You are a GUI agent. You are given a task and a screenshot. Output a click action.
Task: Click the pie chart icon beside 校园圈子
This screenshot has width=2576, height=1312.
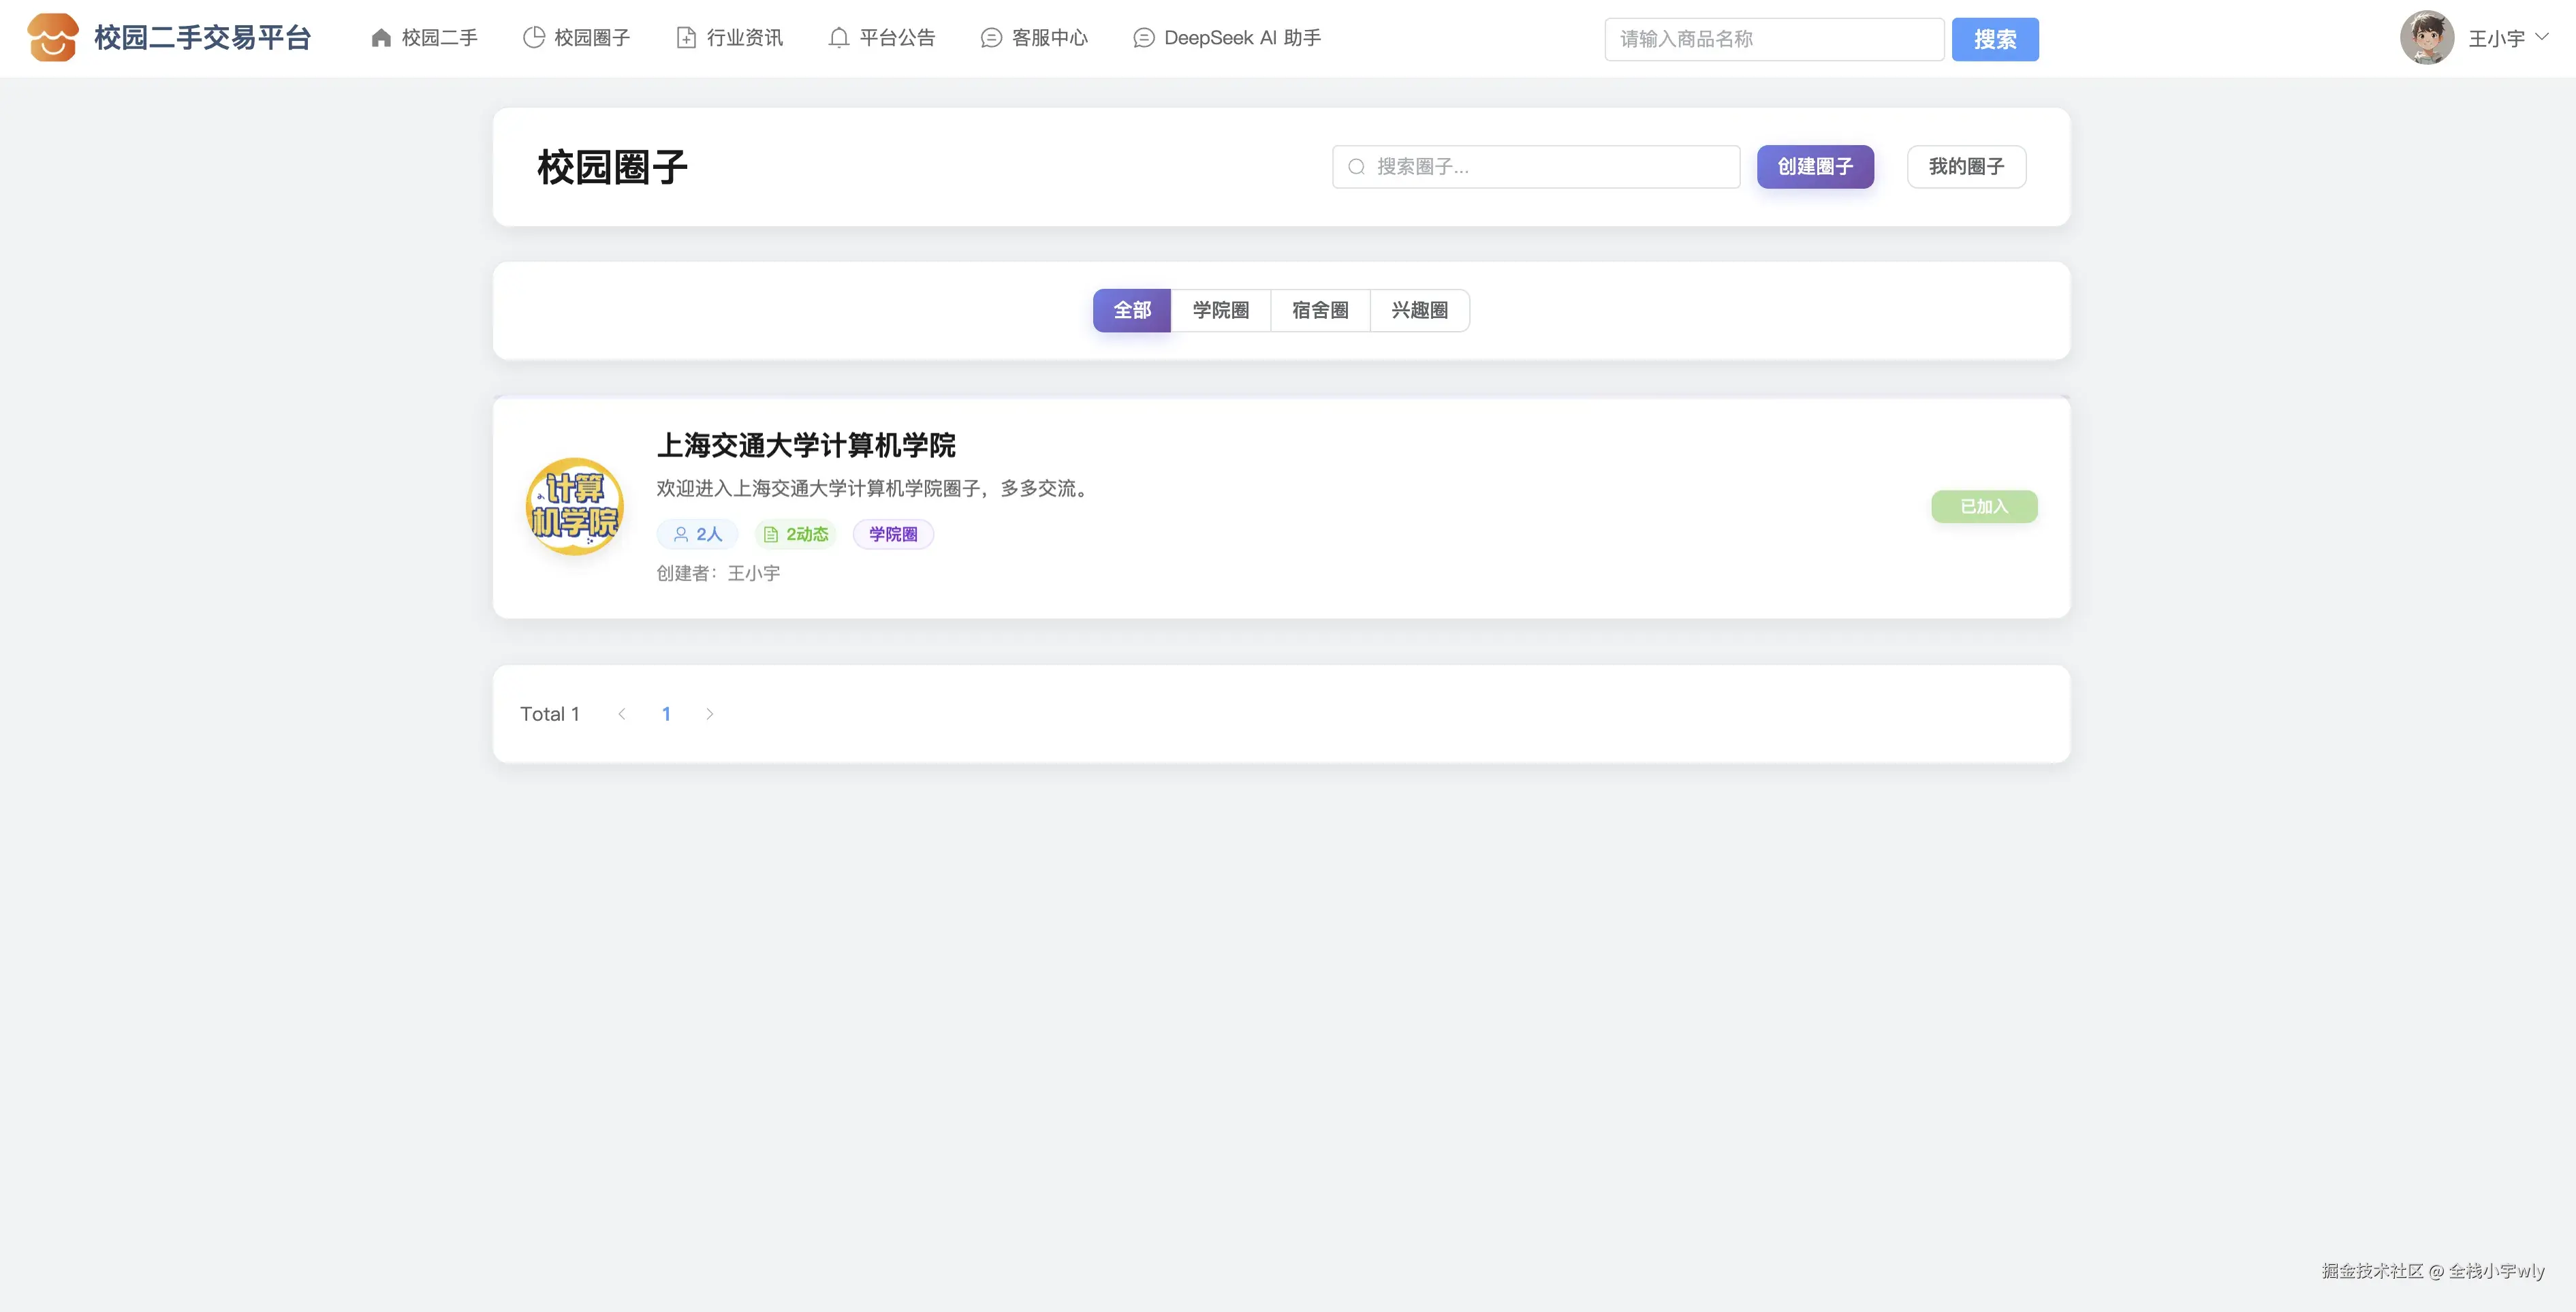pyautogui.click(x=534, y=38)
